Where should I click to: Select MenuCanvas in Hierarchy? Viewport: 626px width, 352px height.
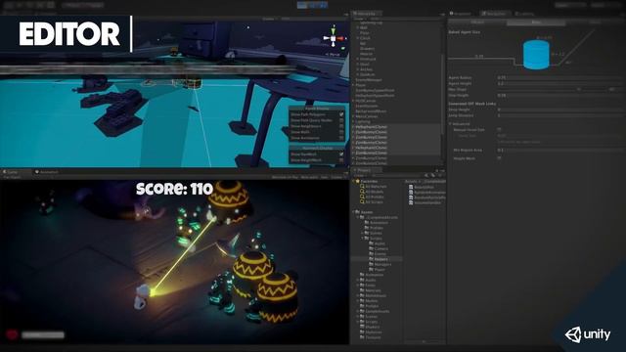[367, 116]
